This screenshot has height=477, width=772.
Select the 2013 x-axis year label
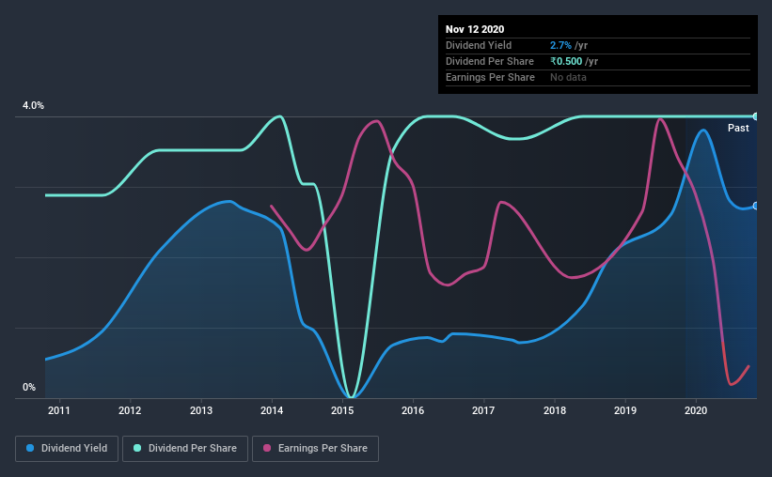[x=201, y=410]
